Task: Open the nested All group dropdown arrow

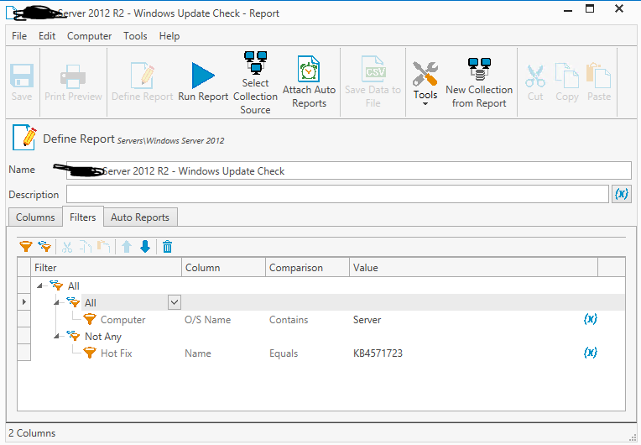Action: tap(175, 302)
